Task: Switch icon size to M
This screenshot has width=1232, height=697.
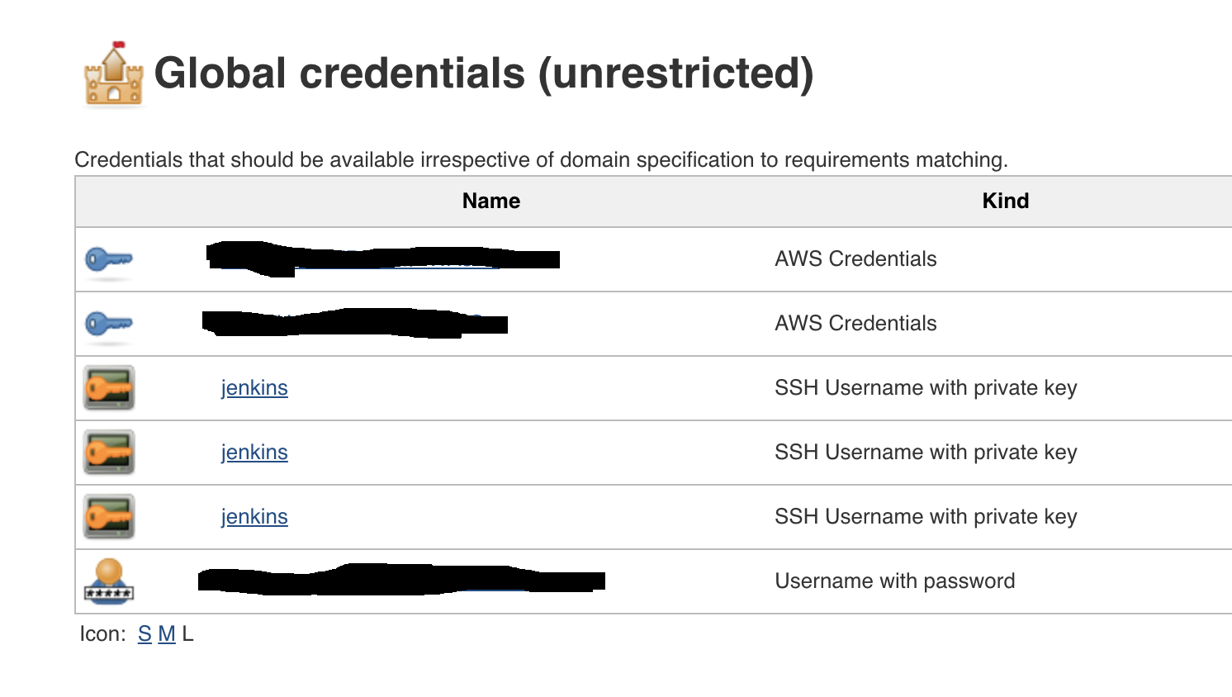Action: pyautogui.click(x=167, y=634)
